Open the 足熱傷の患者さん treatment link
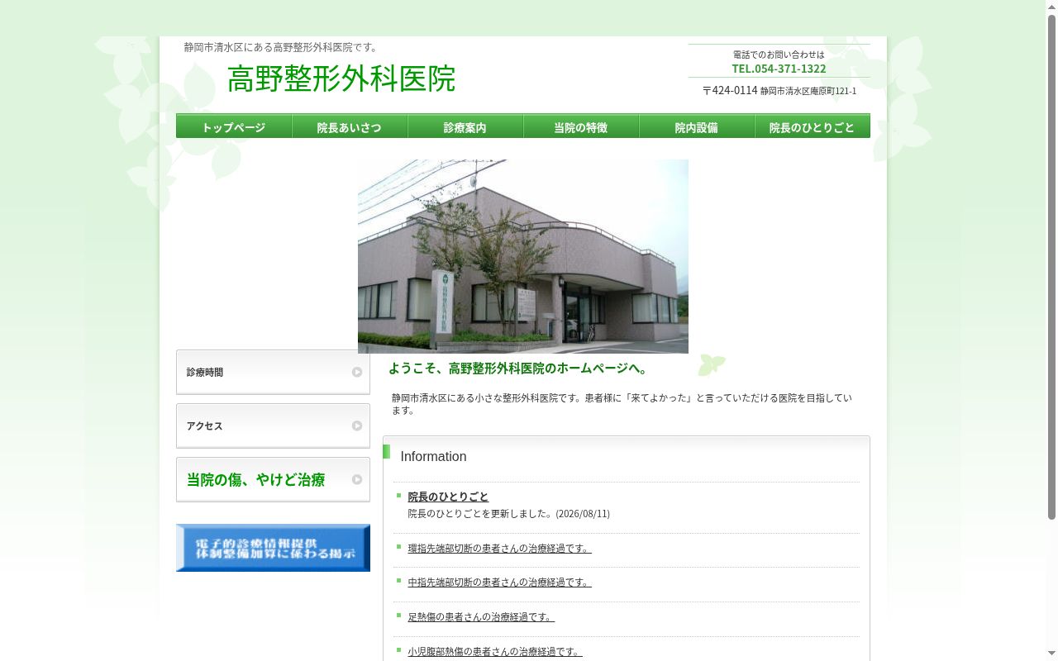 point(481,617)
